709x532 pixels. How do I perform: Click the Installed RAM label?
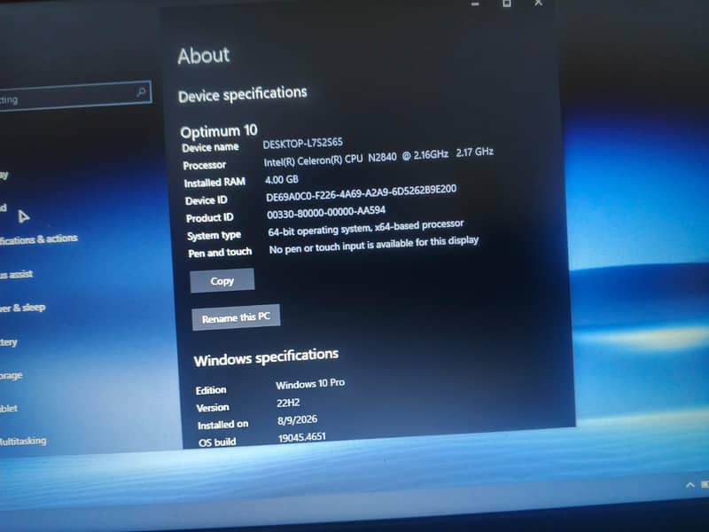(214, 183)
